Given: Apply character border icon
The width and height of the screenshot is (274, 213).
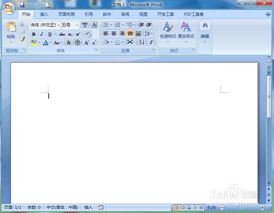Looking at the screenshot, I should (x=94, y=25).
